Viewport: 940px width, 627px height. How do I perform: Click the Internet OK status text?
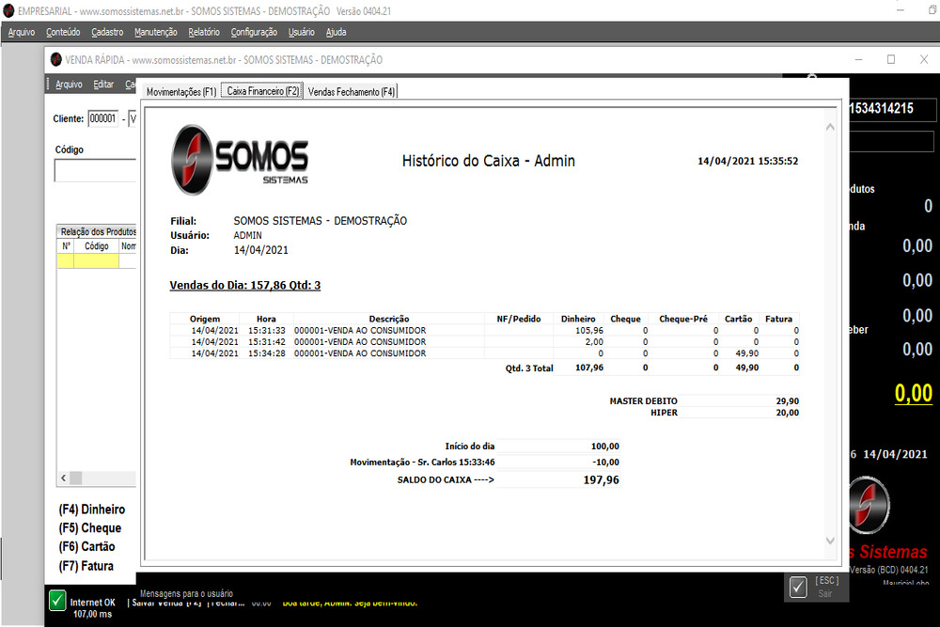click(92, 603)
